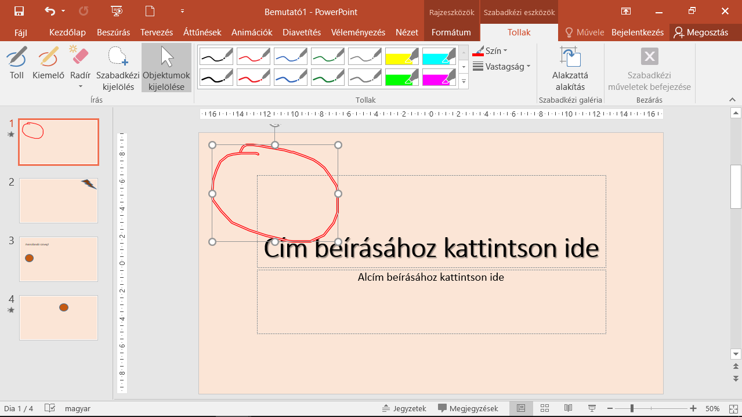The width and height of the screenshot is (742, 417).
Task: Open the Vastagság thickness dropdown
Action: coord(501,67)
